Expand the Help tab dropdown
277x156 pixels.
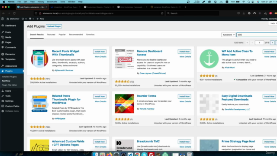[273, 23]
